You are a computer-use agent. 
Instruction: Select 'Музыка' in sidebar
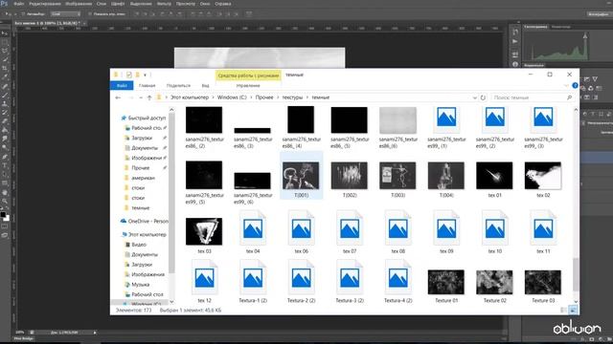pos(140,285)
